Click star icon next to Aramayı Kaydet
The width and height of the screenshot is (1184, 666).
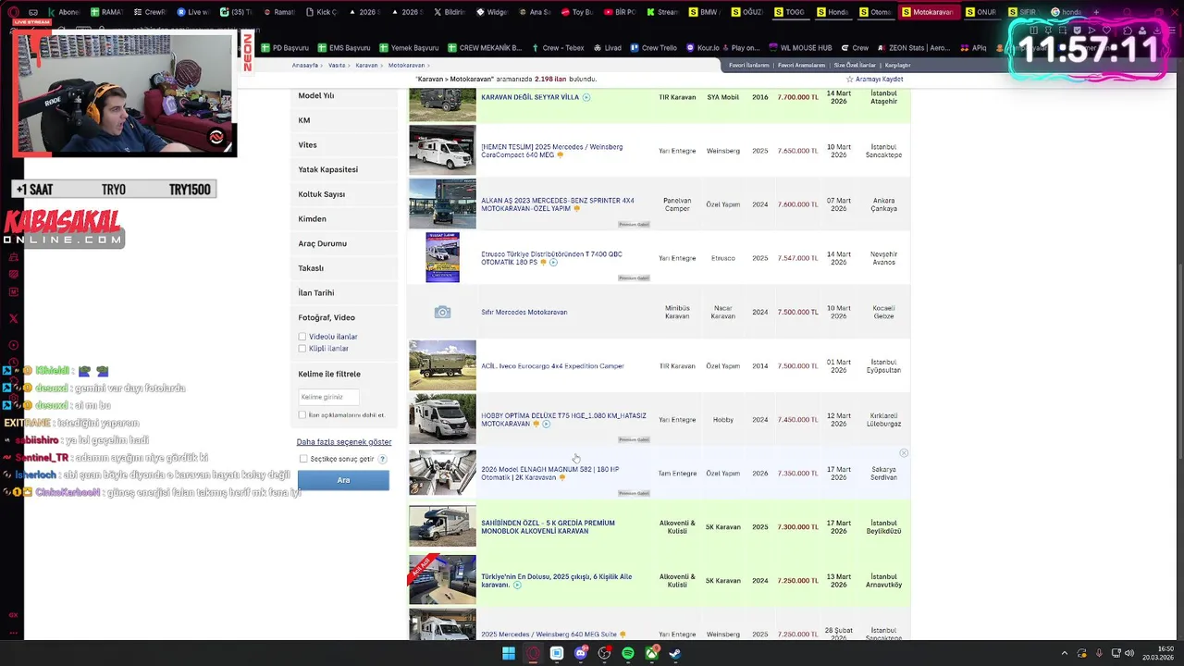(x=850, y=80)
